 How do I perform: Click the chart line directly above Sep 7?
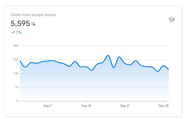coord(48,61)
